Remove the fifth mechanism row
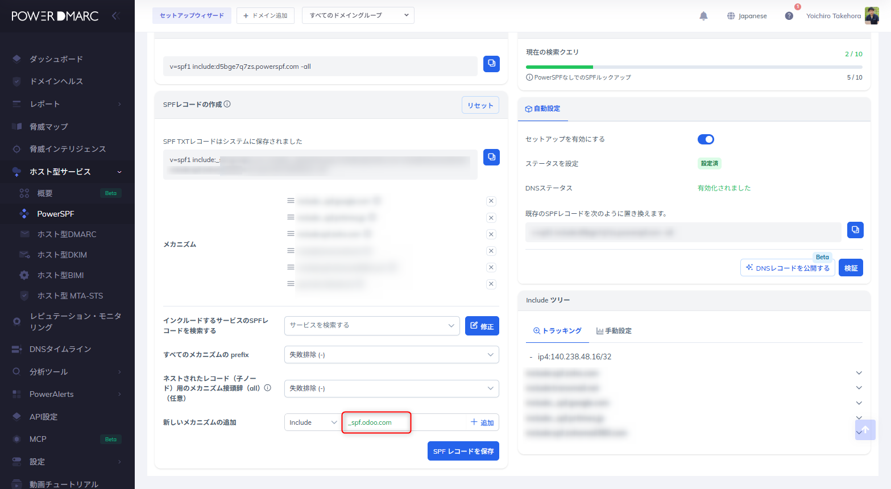The image size is (891, 489). pyautogui.click(x=491, y=267)
